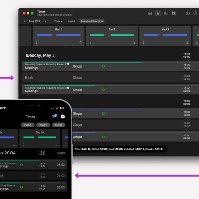
Task: Click the Total 348:16 summary bar
Action: pyautogui.click(x=119, y=149)
